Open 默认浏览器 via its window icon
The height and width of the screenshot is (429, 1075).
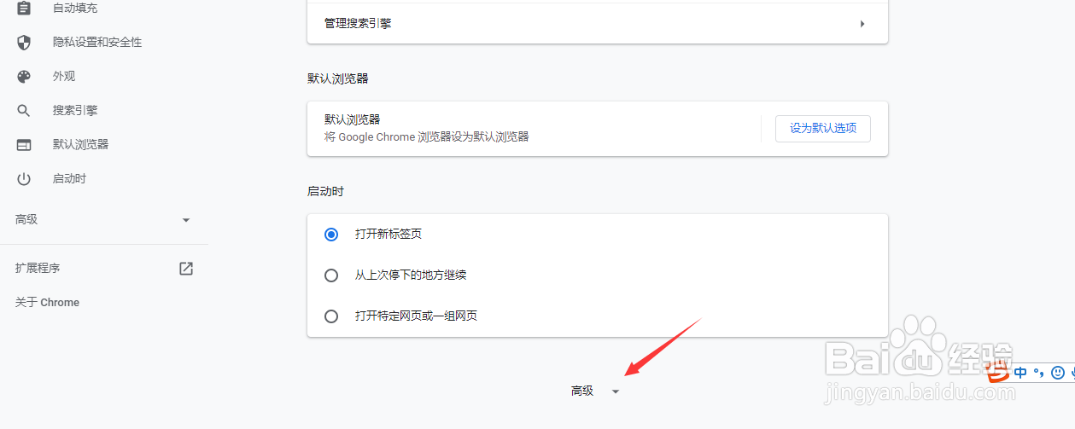[24, 145]
